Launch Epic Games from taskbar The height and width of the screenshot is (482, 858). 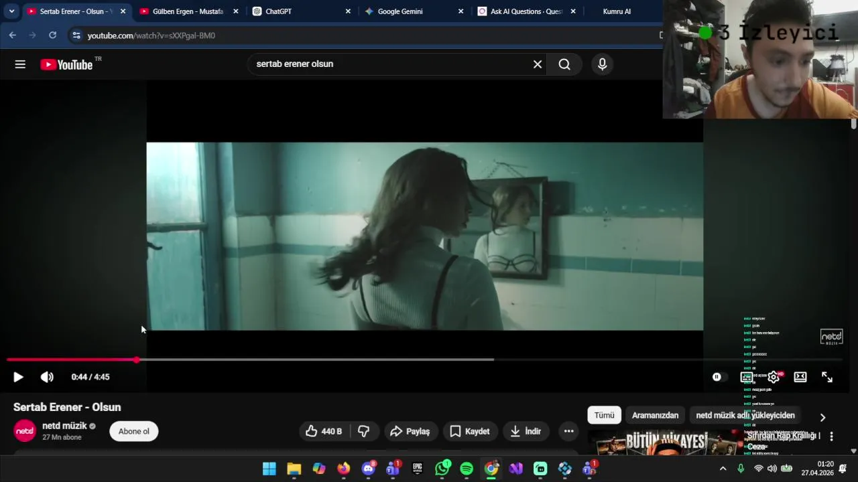click(x=418, y=469)
